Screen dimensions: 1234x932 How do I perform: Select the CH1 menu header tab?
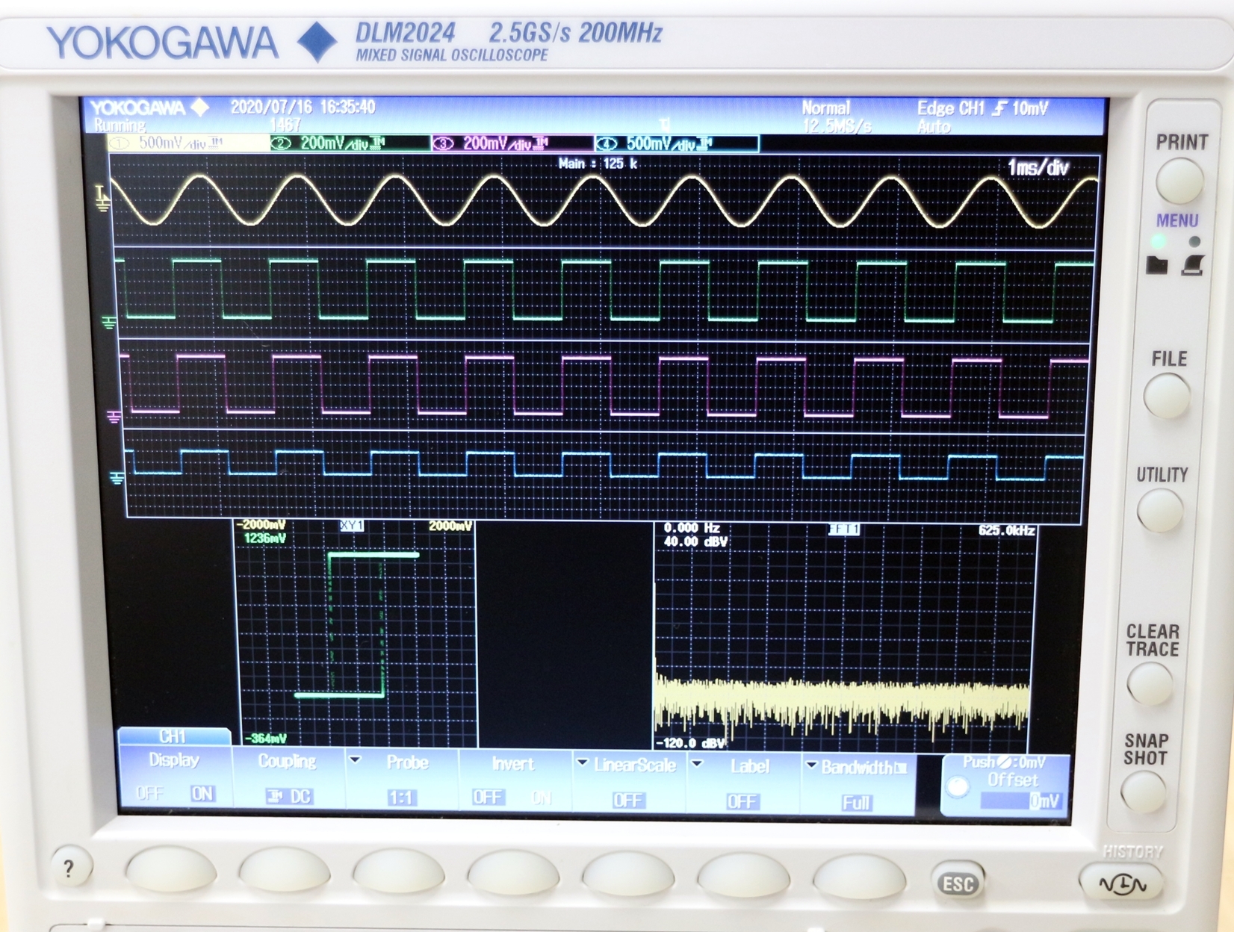coord(173,736)
